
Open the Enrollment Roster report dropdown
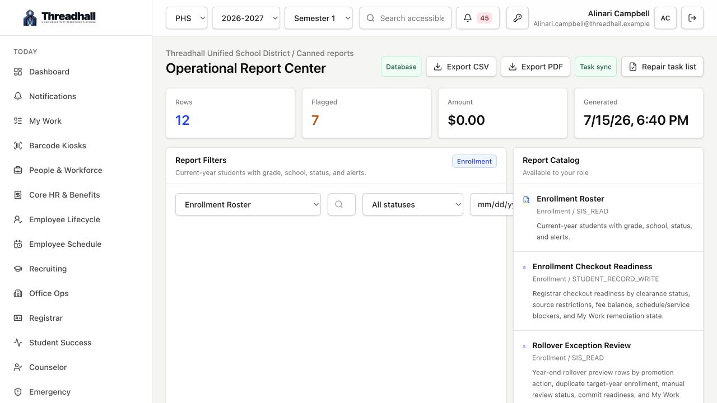[248, 204]
